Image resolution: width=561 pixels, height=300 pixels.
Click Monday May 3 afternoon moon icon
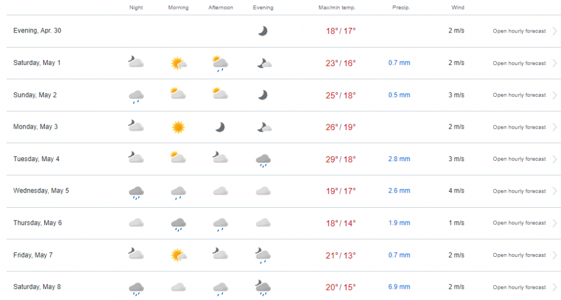click(220, 127)
